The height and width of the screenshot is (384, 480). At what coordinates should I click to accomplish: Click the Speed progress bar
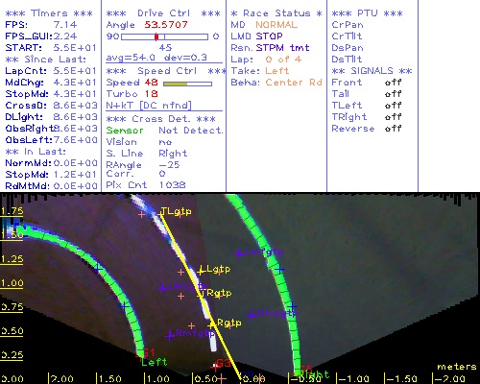(x=187, y=84)
